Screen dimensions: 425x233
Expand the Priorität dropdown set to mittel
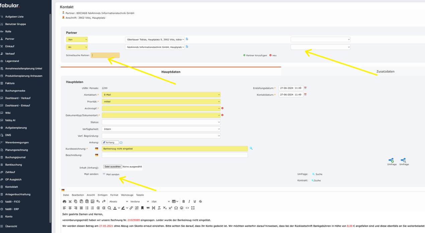pos(161,101)
